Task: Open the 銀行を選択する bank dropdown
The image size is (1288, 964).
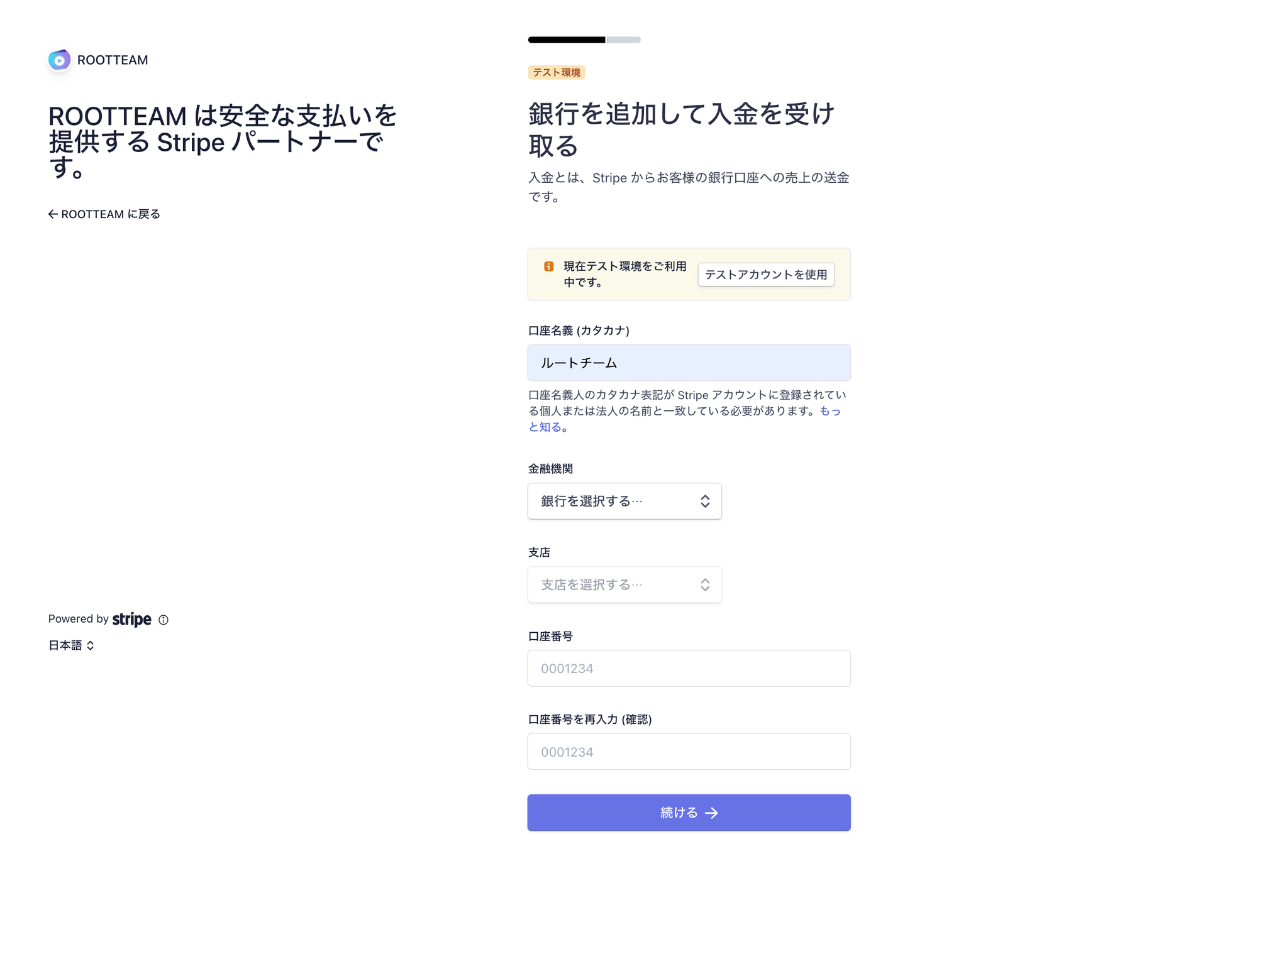Action: (624, 501)
